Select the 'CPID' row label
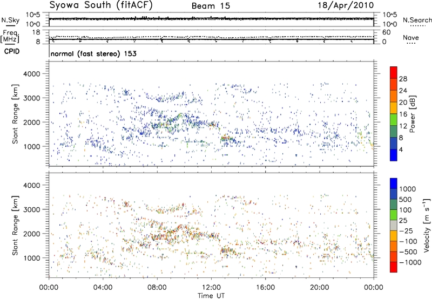The height and width of the screenshot is (299, 432). [12, 51]
